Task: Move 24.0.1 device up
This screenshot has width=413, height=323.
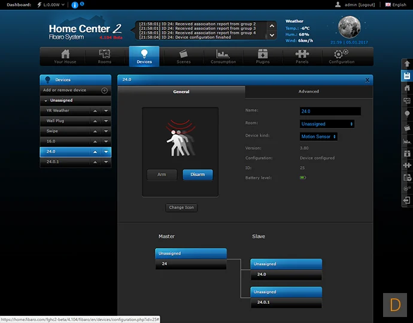Action: [x=95, y=162]
